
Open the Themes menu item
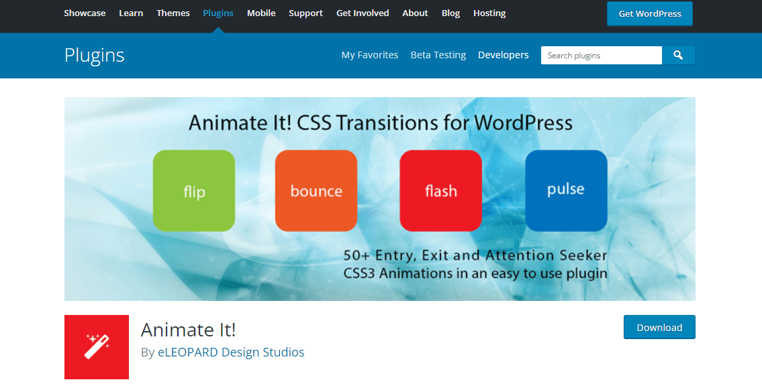pyautogui.click(x=173, y=13)
